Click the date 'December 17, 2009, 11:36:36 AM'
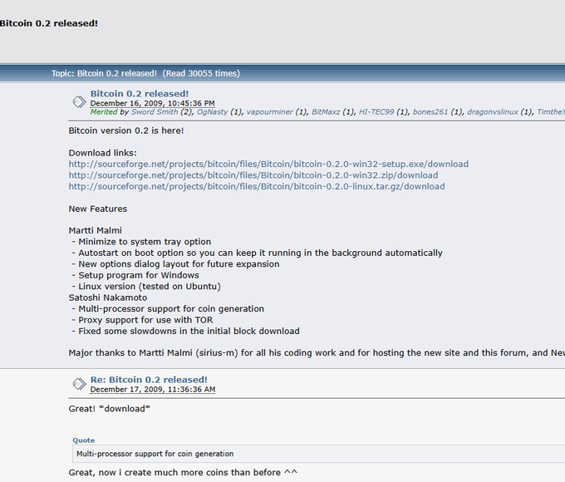 coord(153,390)
